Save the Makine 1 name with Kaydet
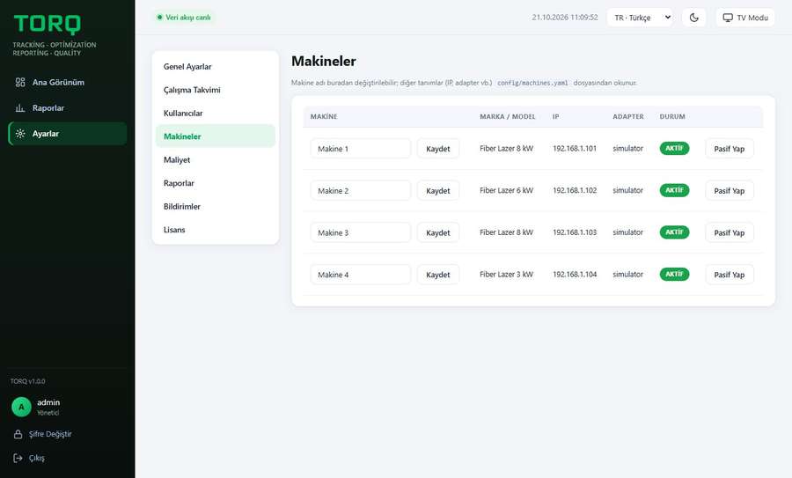 (x=438, y=149)
